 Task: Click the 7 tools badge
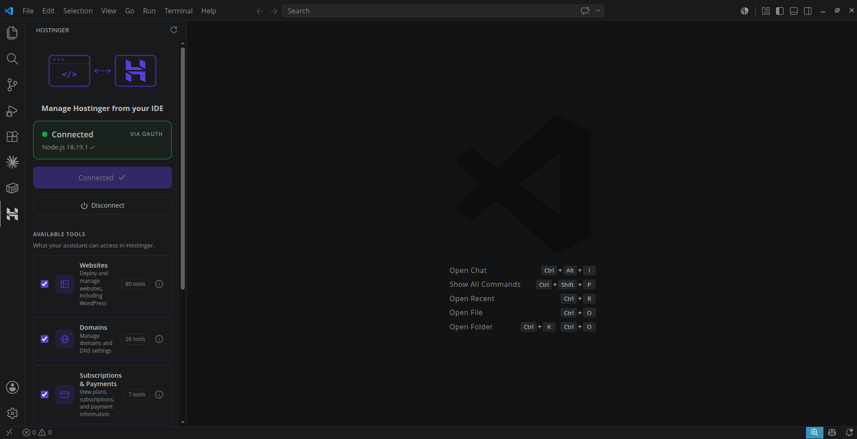(x=137, y=395)
